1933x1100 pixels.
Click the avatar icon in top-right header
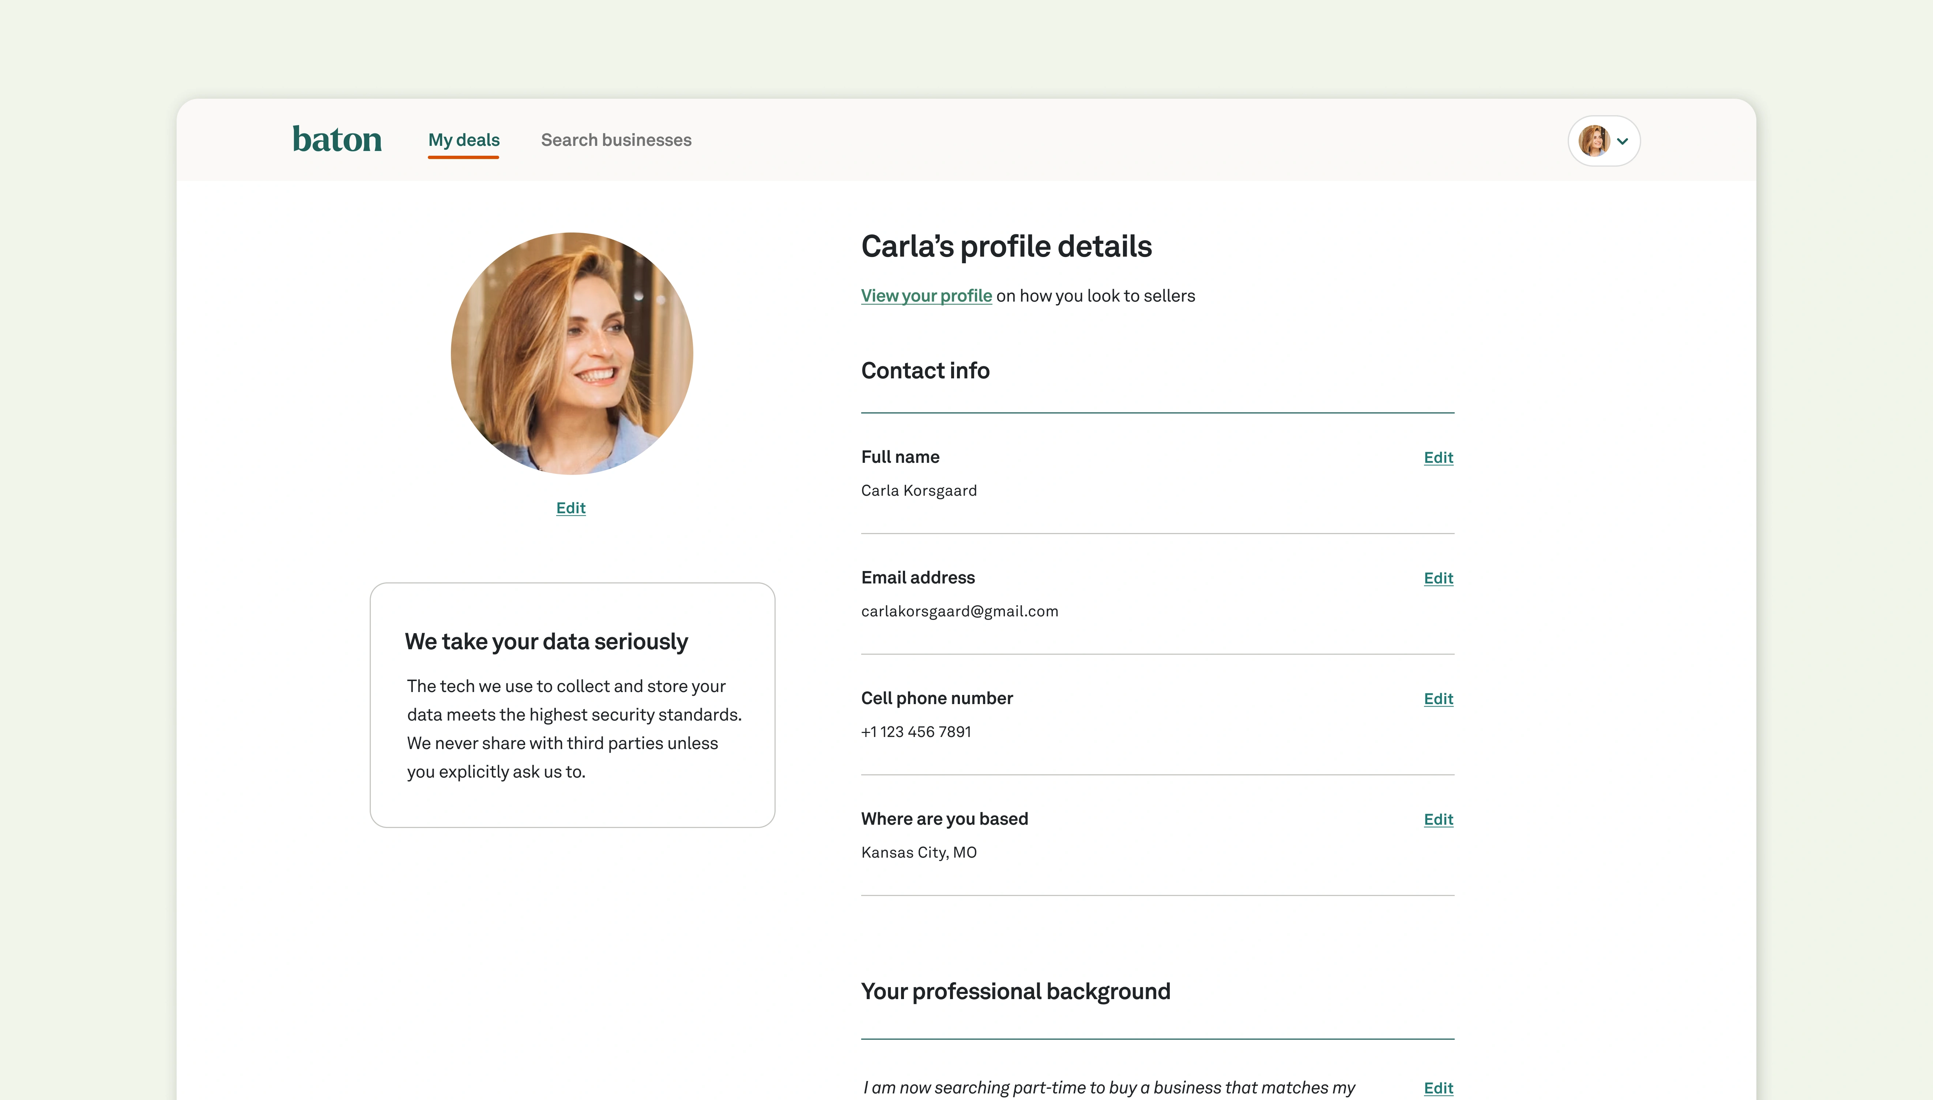[x=1595, y=140]
